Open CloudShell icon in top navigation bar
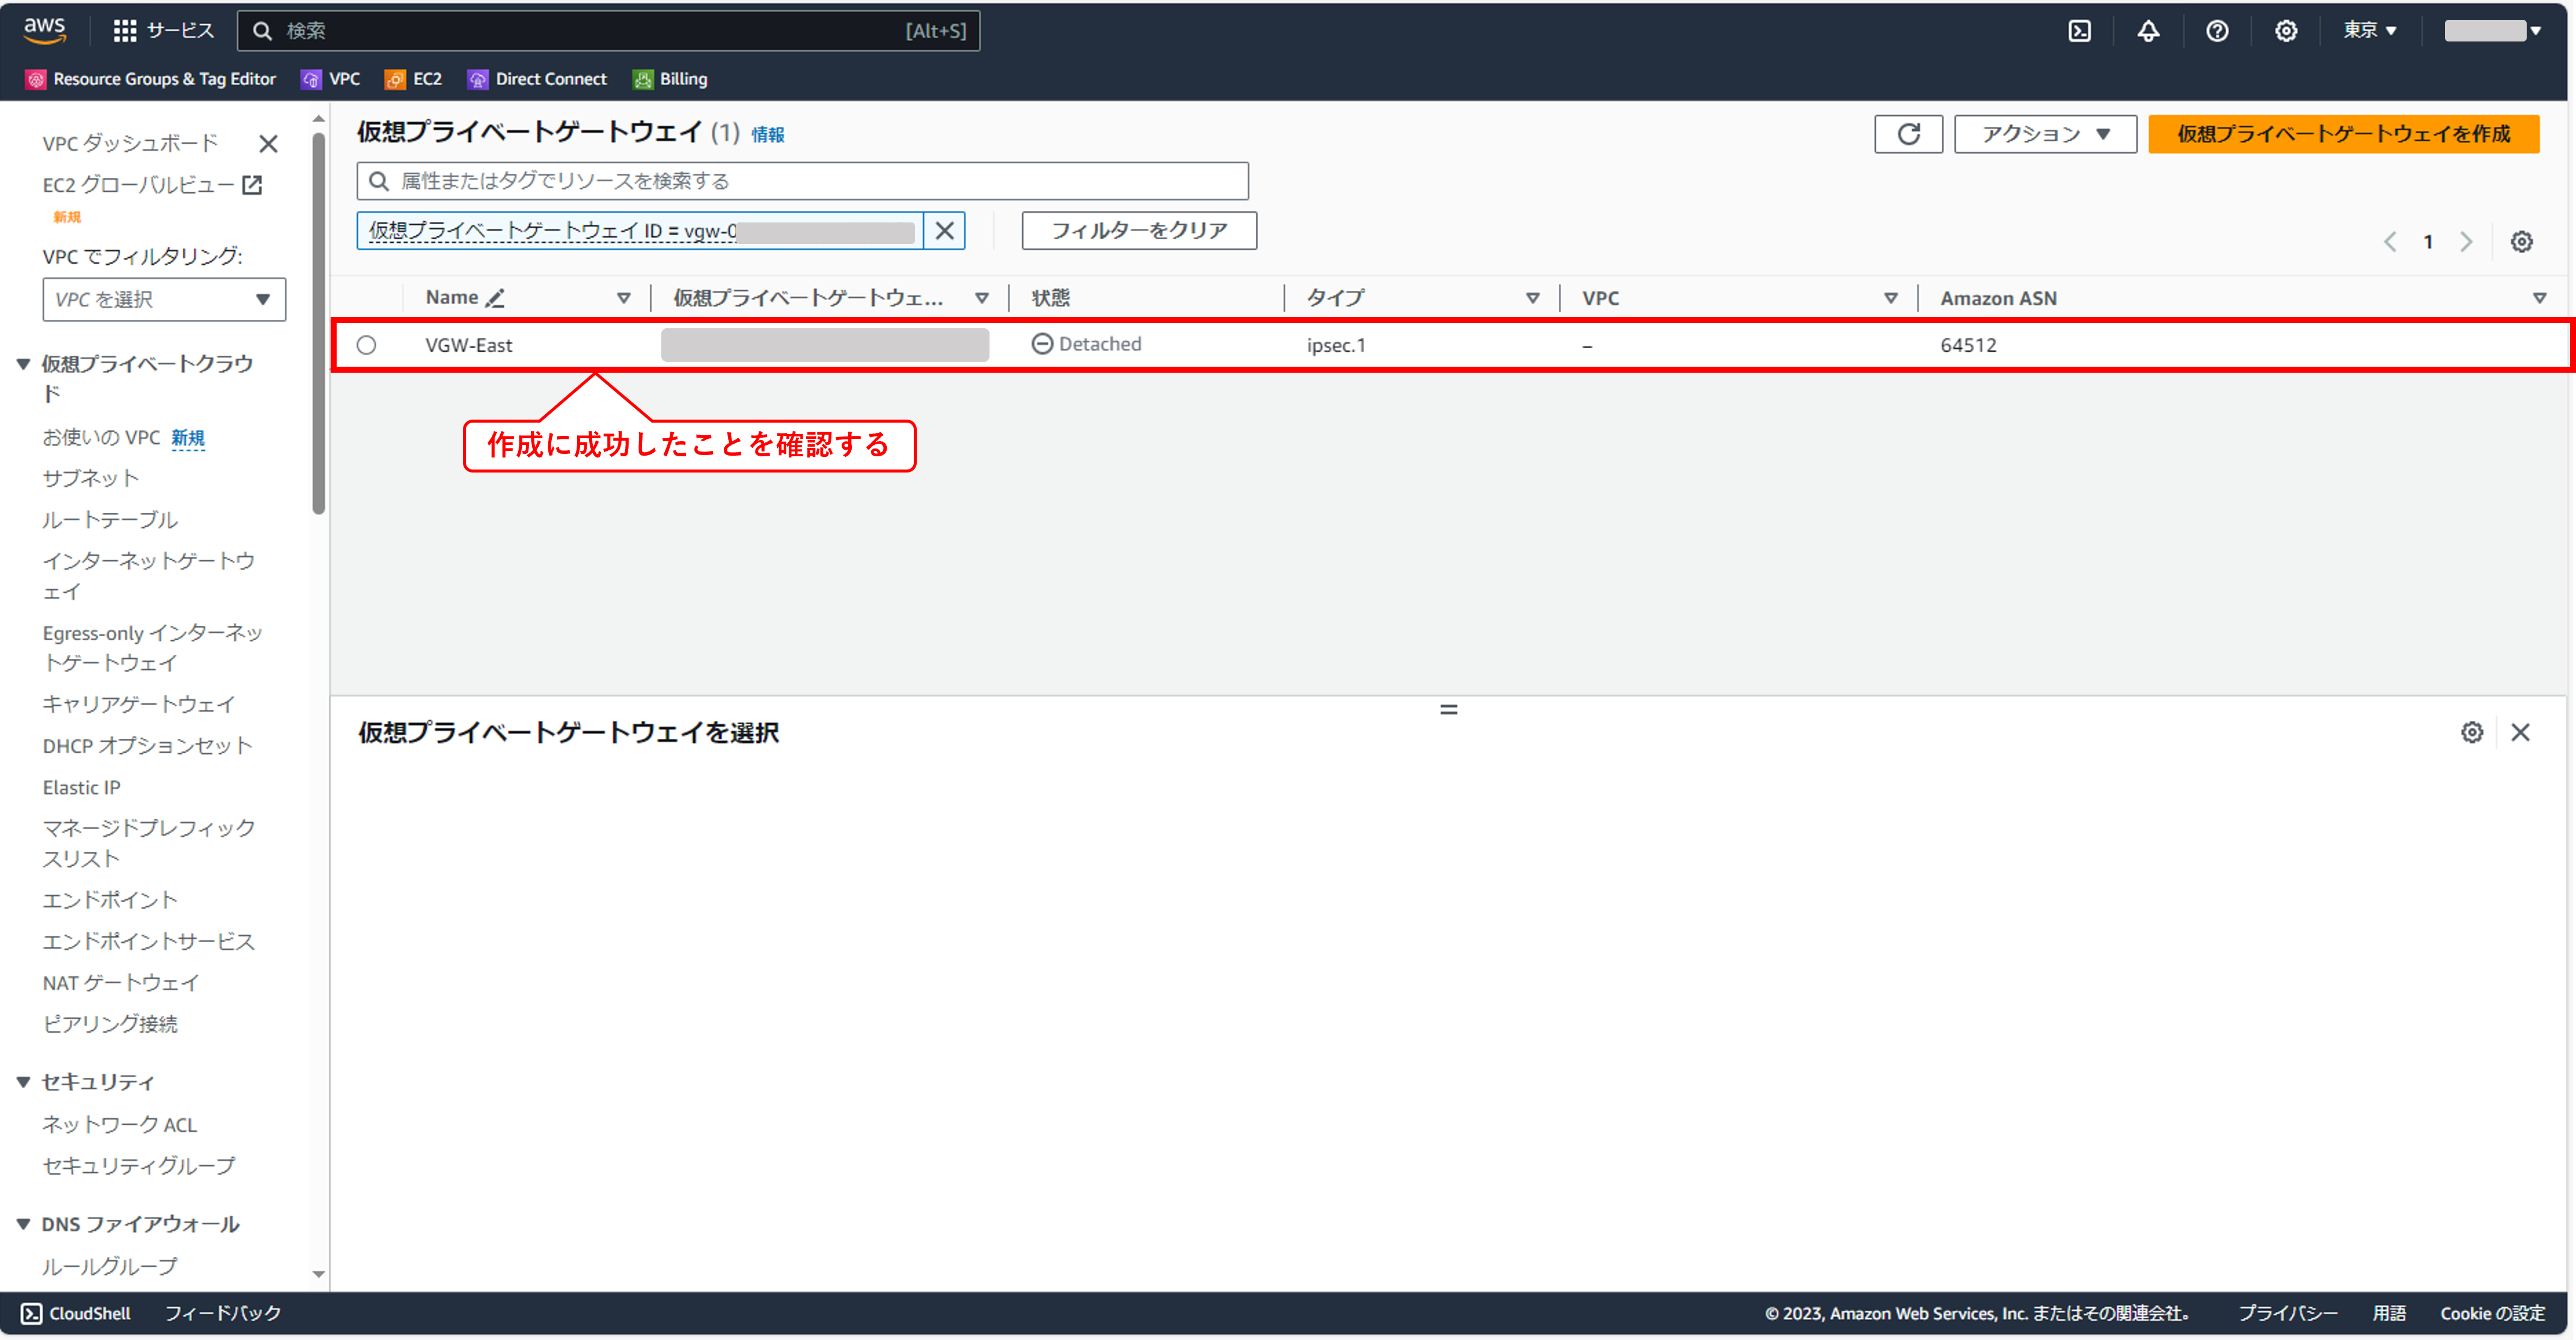 point(2079,31)
